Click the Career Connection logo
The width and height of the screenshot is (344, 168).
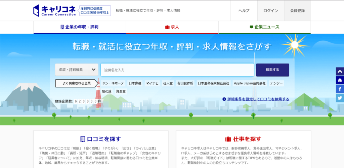click(x=54, y=10)
